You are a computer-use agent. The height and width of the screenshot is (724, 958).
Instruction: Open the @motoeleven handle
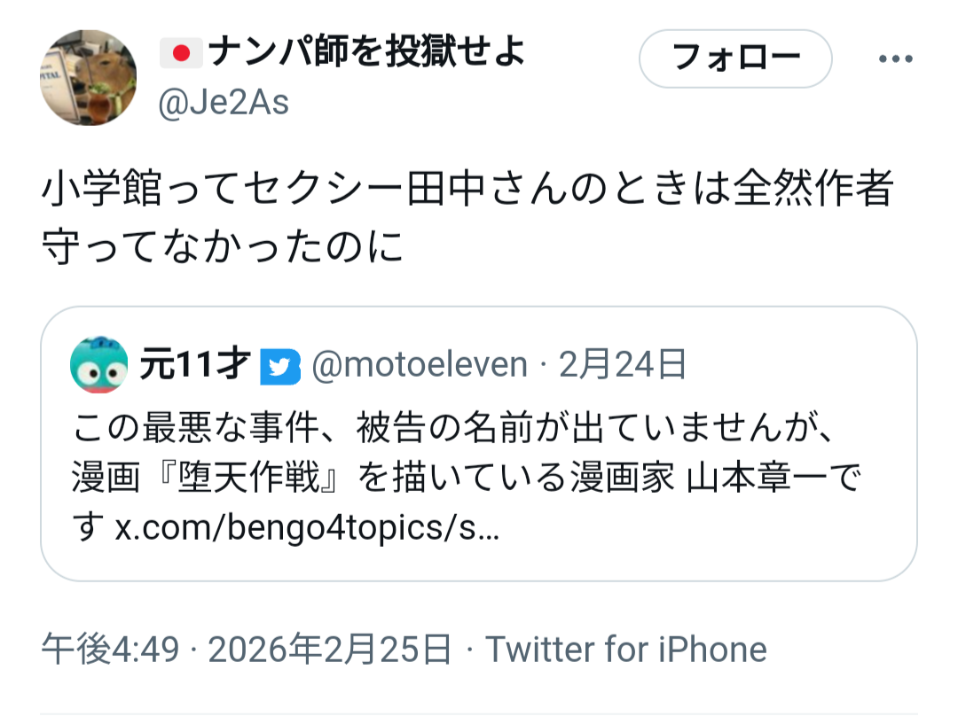(x=420, y=365)
